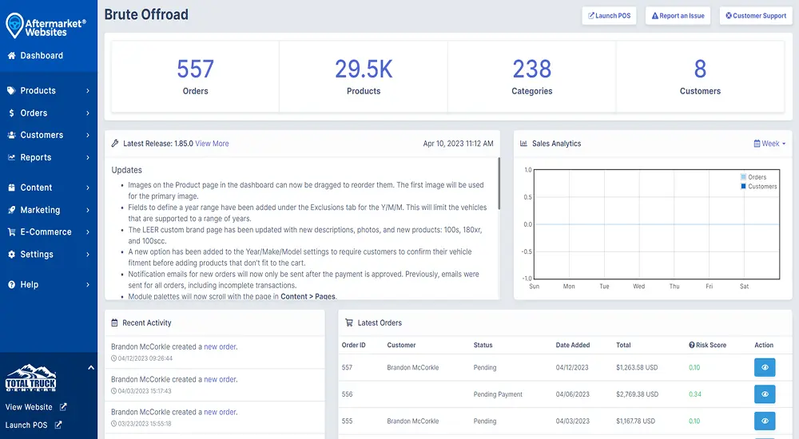Viewport: 799px width, 439px height.
Task: Open the View More release link
Action: tap(212, 144)
